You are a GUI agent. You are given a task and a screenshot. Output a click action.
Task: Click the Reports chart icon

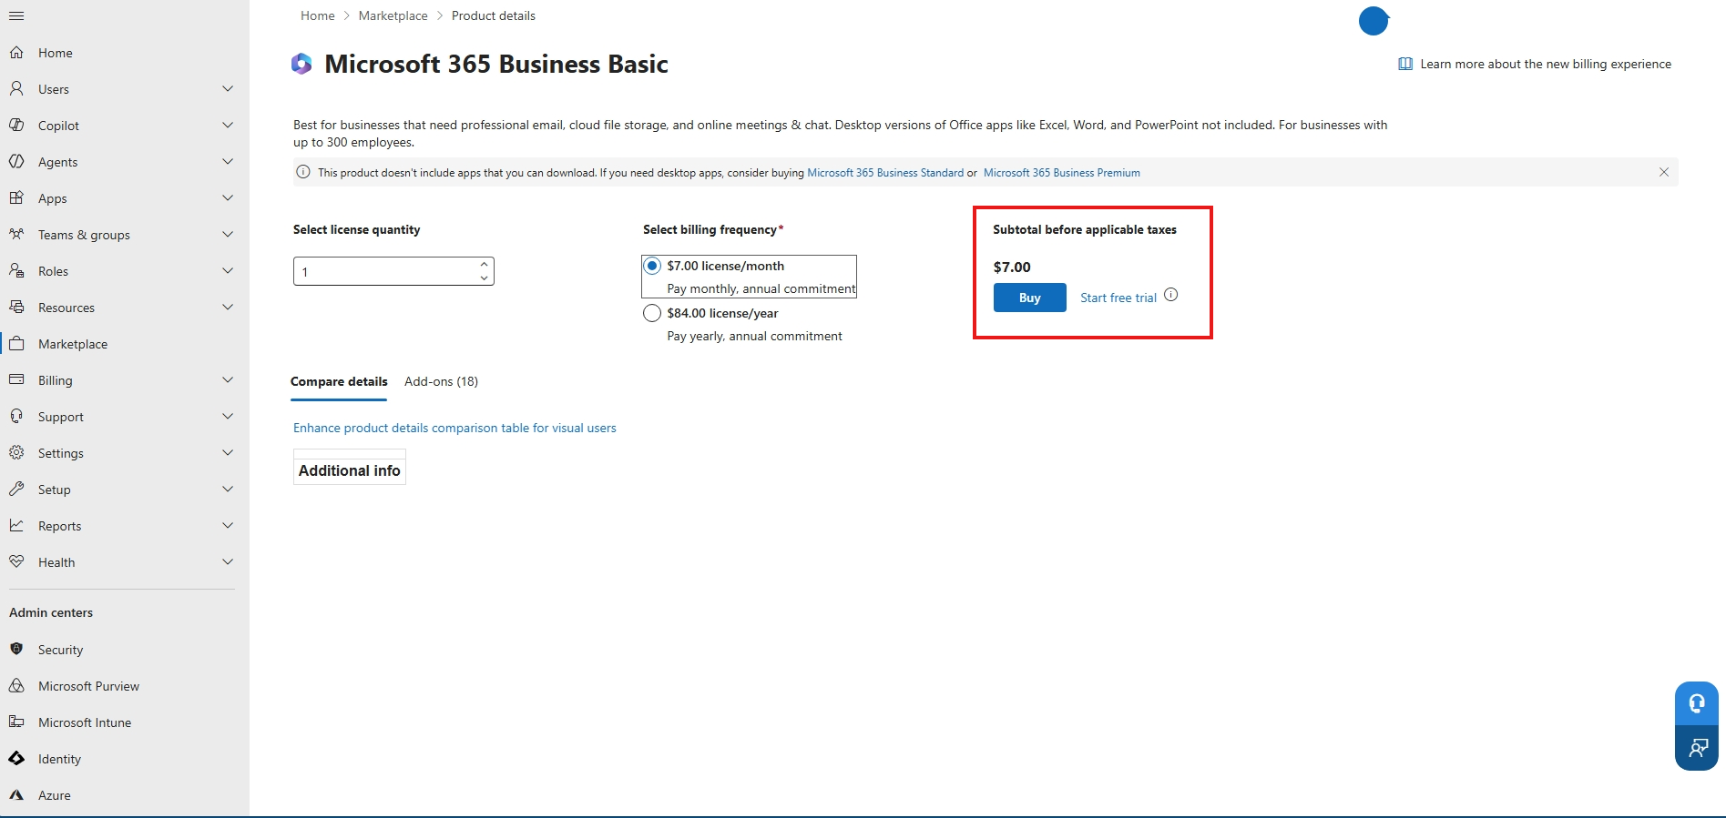(x=16, y=526)
